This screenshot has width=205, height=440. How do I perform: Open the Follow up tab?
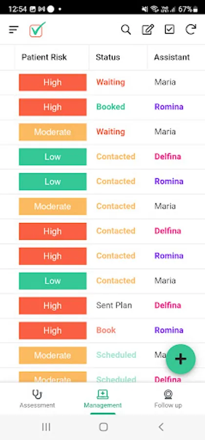pyautogui.click(x=168, y=399)
